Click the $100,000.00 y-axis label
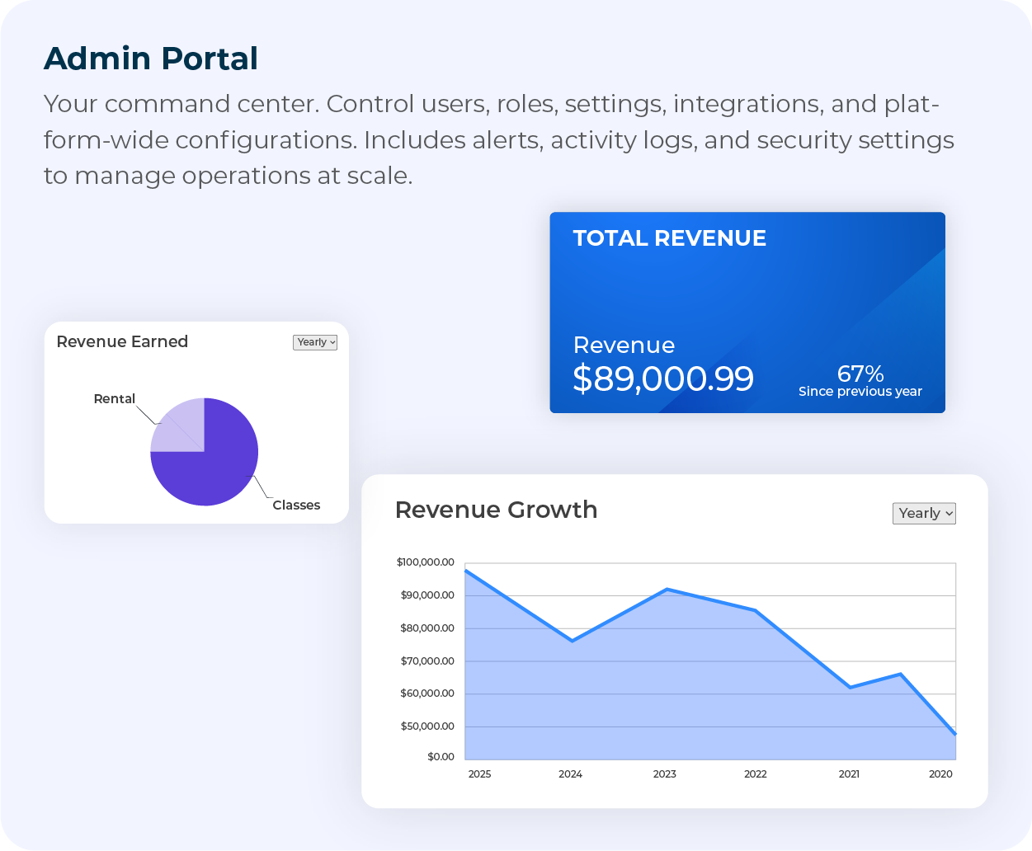The image size is (1032, 851). [426, 562]
